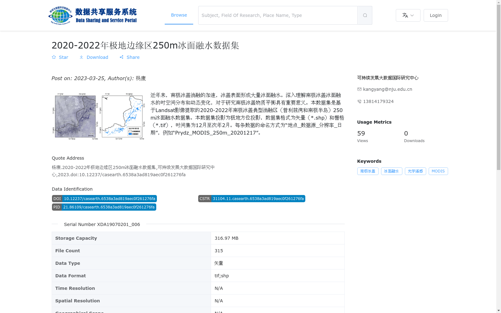This screenshot has width=501, height=313.
Task: Click the scrollbar down arrow
Action: pyautogui.click(x=498, y=310)
